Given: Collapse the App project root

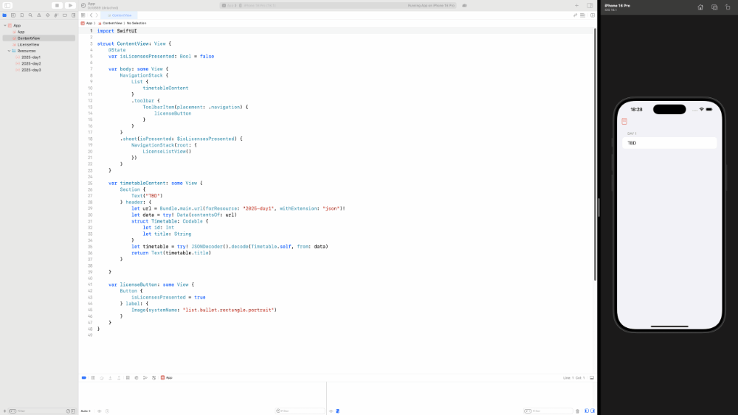Looking at the screenshot, I should click(x=5, y=25).
